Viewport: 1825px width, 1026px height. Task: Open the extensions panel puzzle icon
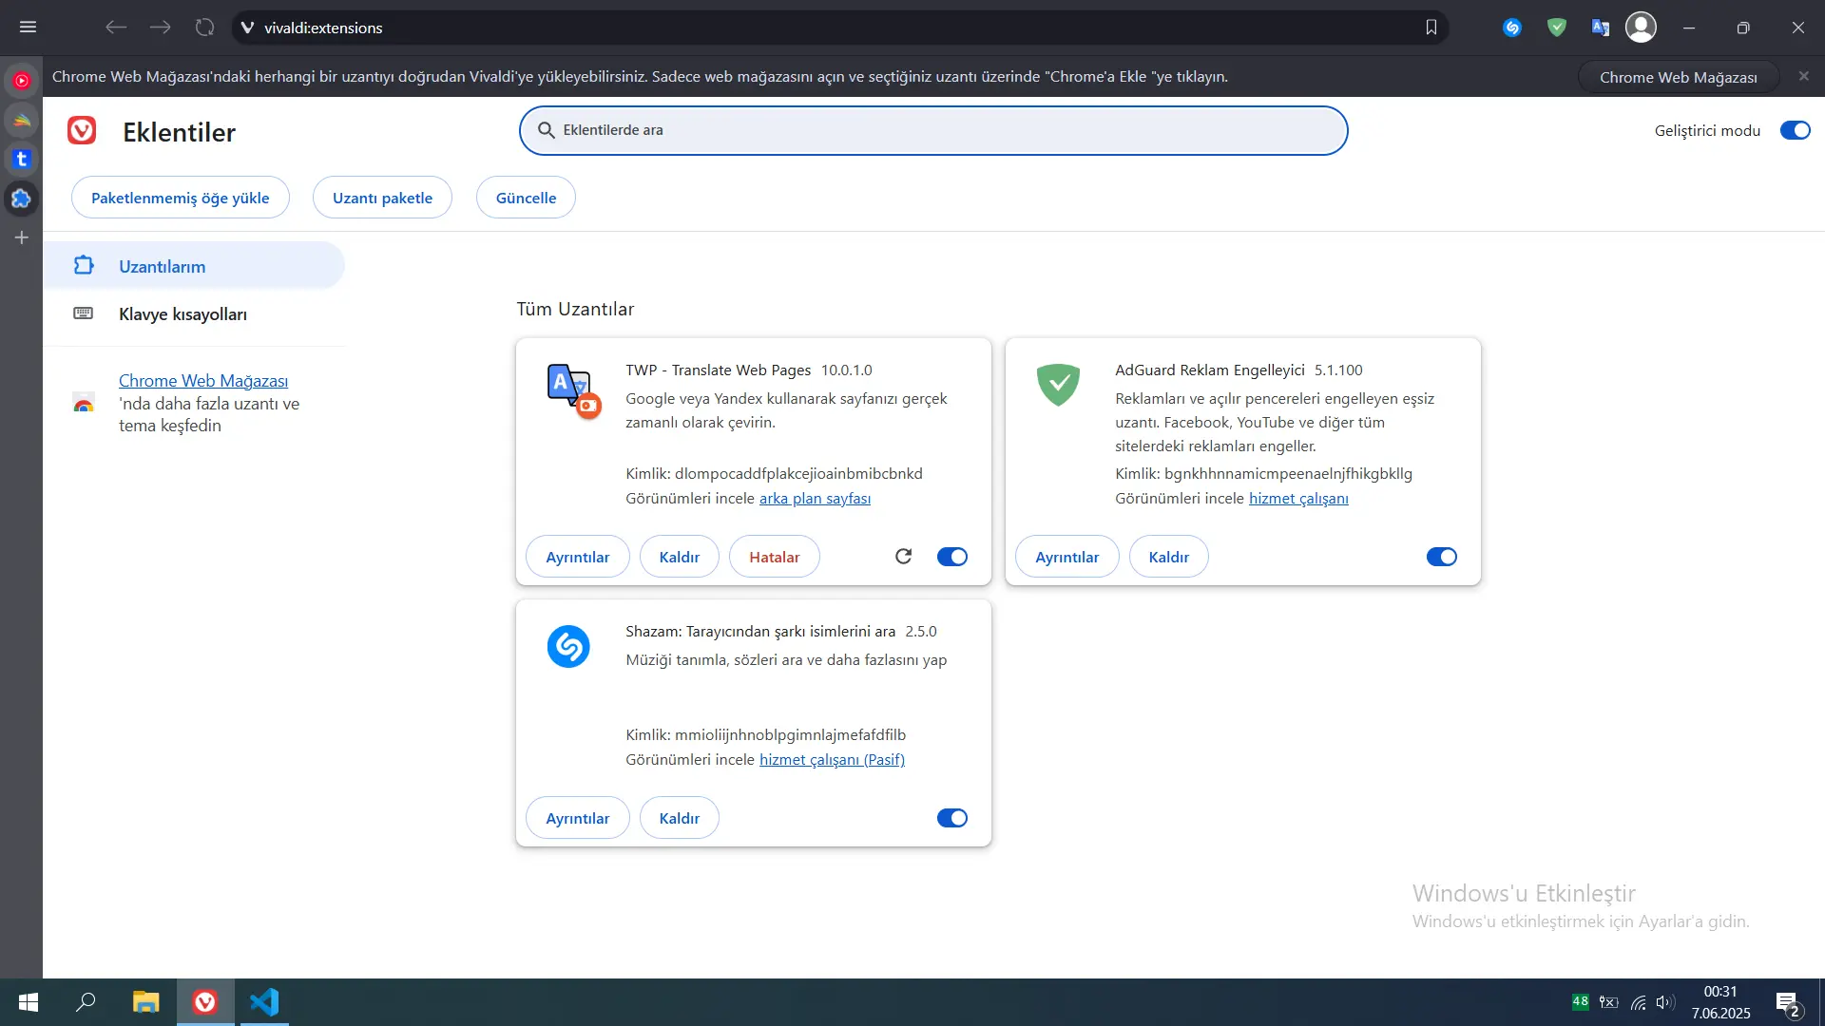click(x=22, y=199)
